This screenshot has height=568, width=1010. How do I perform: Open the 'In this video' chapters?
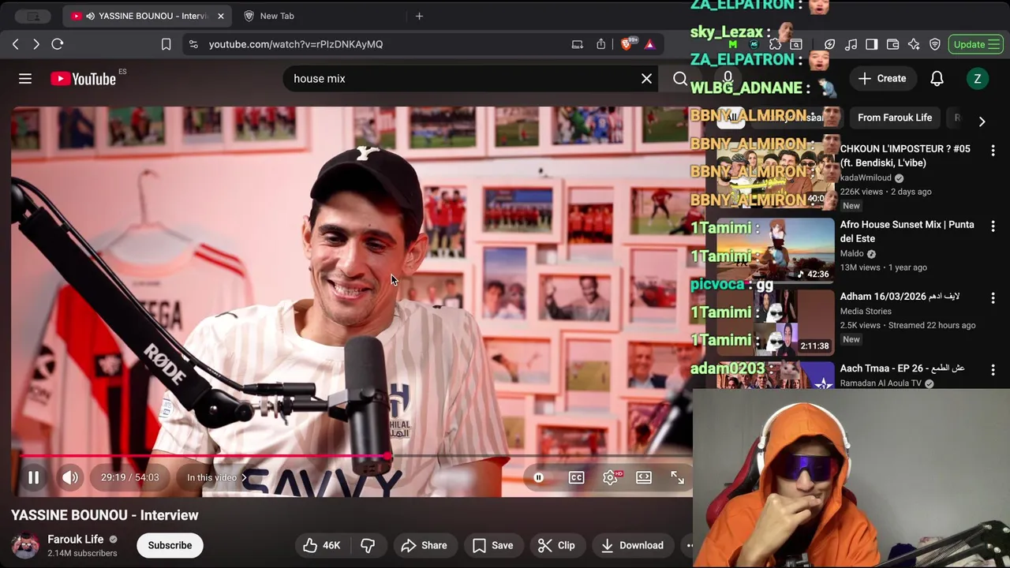click(216, 477)
